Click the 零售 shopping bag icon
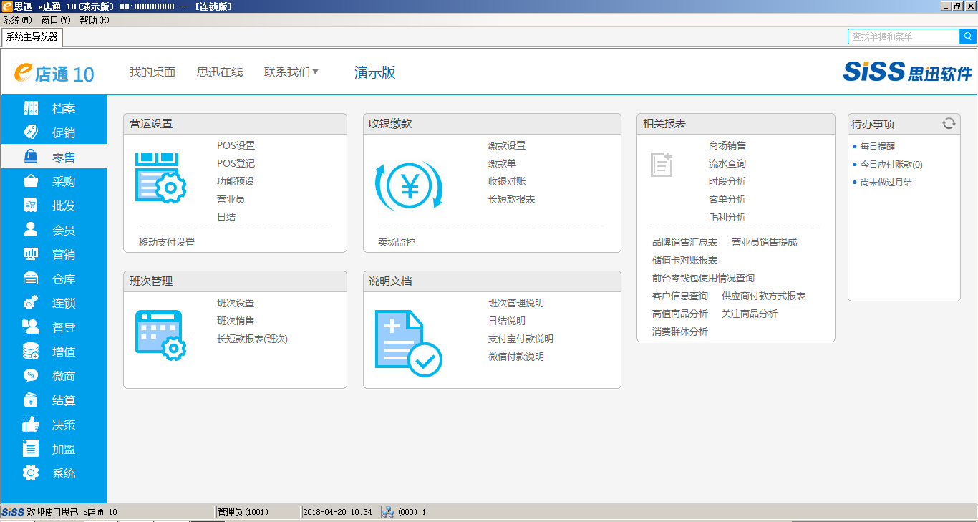This screenshot has height=522, width=978. (31, 157)
